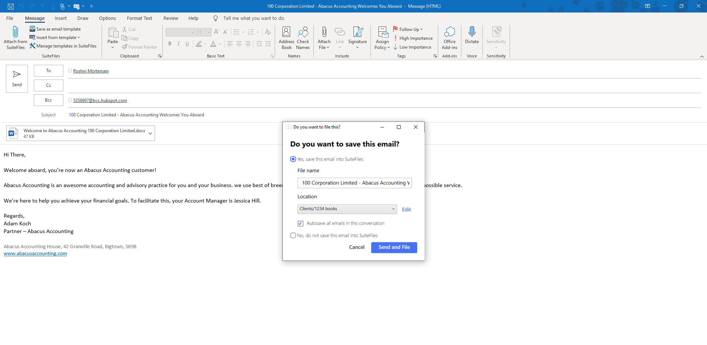Select 'No, do not save this email into SuiteFiles'
The image size is (707, 345).
(x=293, y=235)
